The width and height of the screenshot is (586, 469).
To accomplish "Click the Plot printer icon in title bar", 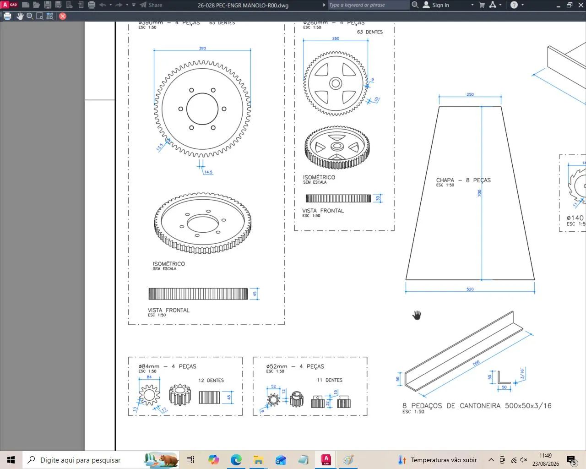I will [x=92, y=5].
